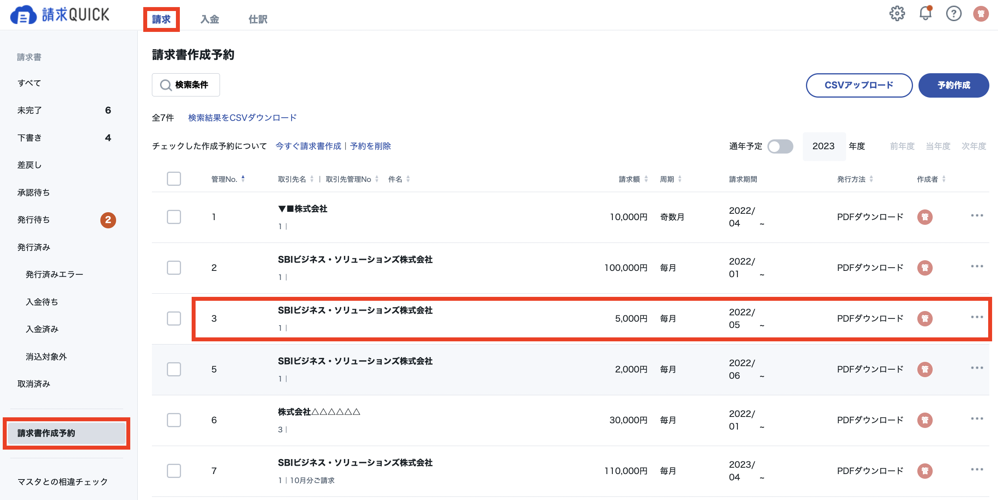
Task: Check the checkbox for row 6 株式会社△△△△△△
Action: [174, 420]
